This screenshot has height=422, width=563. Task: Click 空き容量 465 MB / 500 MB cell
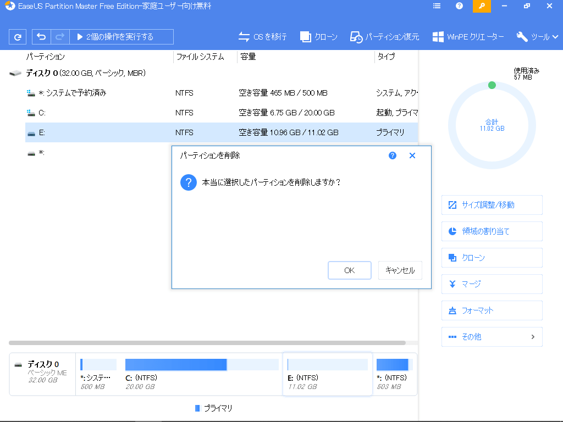click(x=283, y=93)
